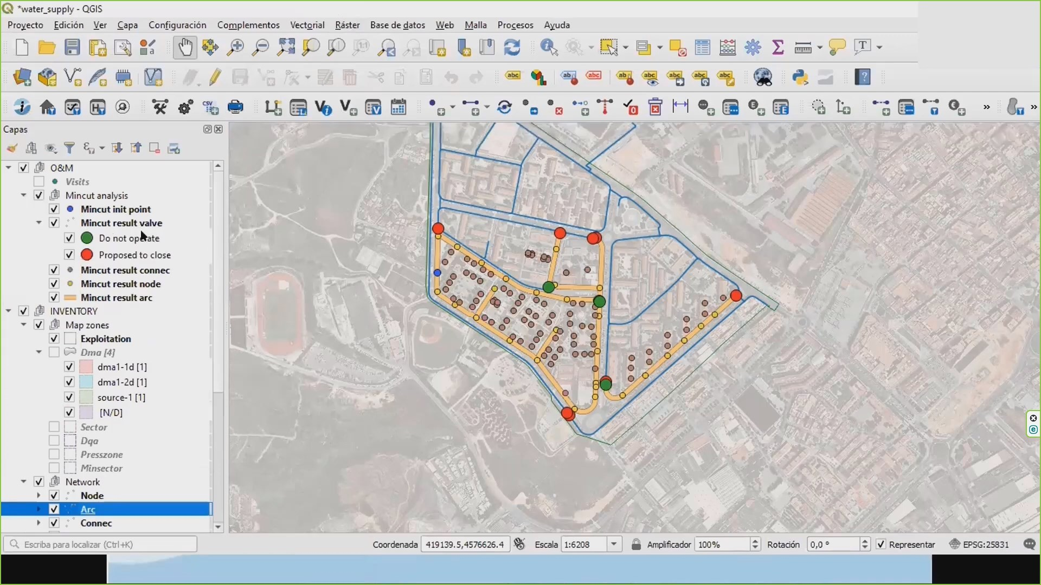Toggle editing with the pencil icon

[215, 77]
